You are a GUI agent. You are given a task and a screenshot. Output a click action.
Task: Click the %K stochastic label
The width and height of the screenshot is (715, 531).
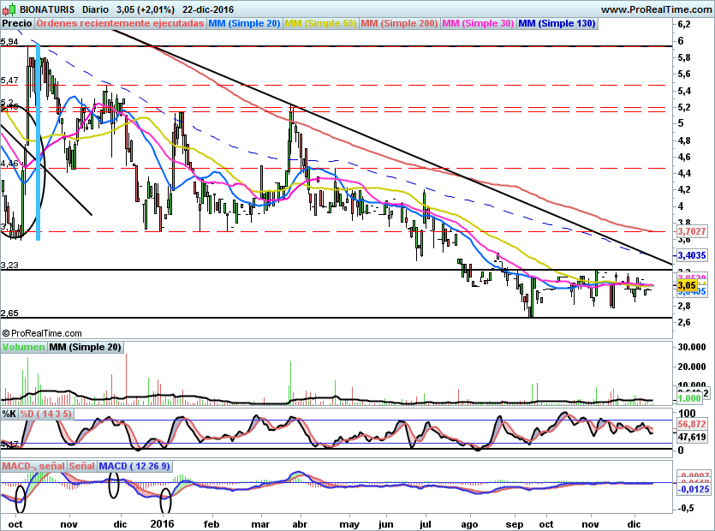[9, 414]
